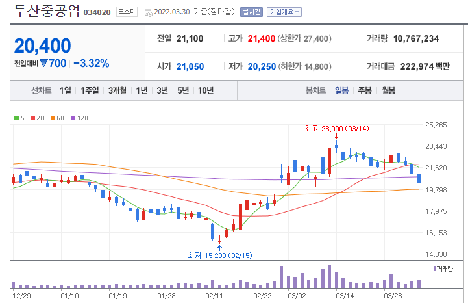
Task: Click the 16,153 price axis label
Action: pos(436,233)
